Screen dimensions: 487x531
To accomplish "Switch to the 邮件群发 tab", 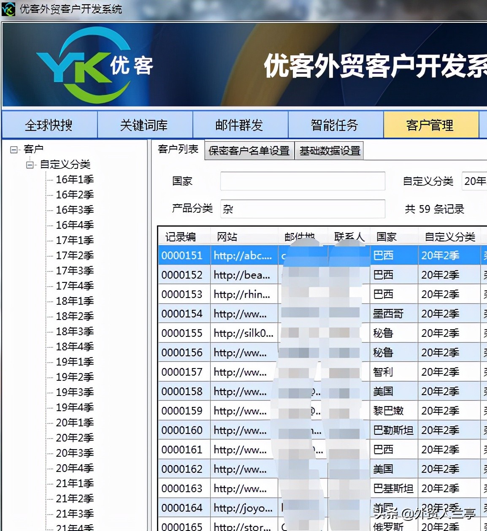I will (x=240, y=125).
